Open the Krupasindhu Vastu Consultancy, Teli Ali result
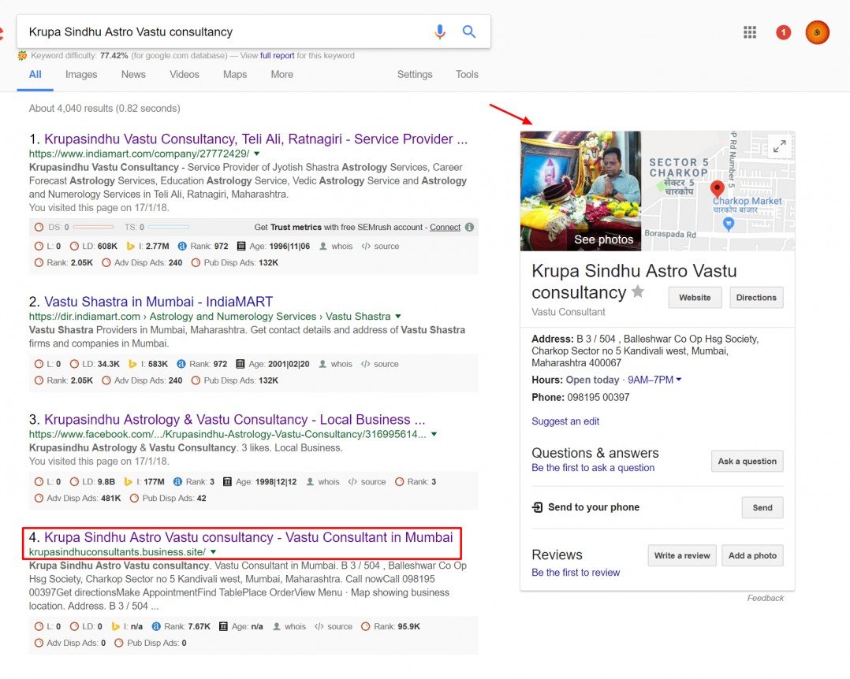Screen dimensions: 850x679 [255, 139]
